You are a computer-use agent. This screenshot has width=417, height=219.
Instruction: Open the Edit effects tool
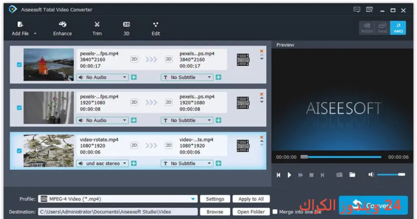[x=156, y=28]
